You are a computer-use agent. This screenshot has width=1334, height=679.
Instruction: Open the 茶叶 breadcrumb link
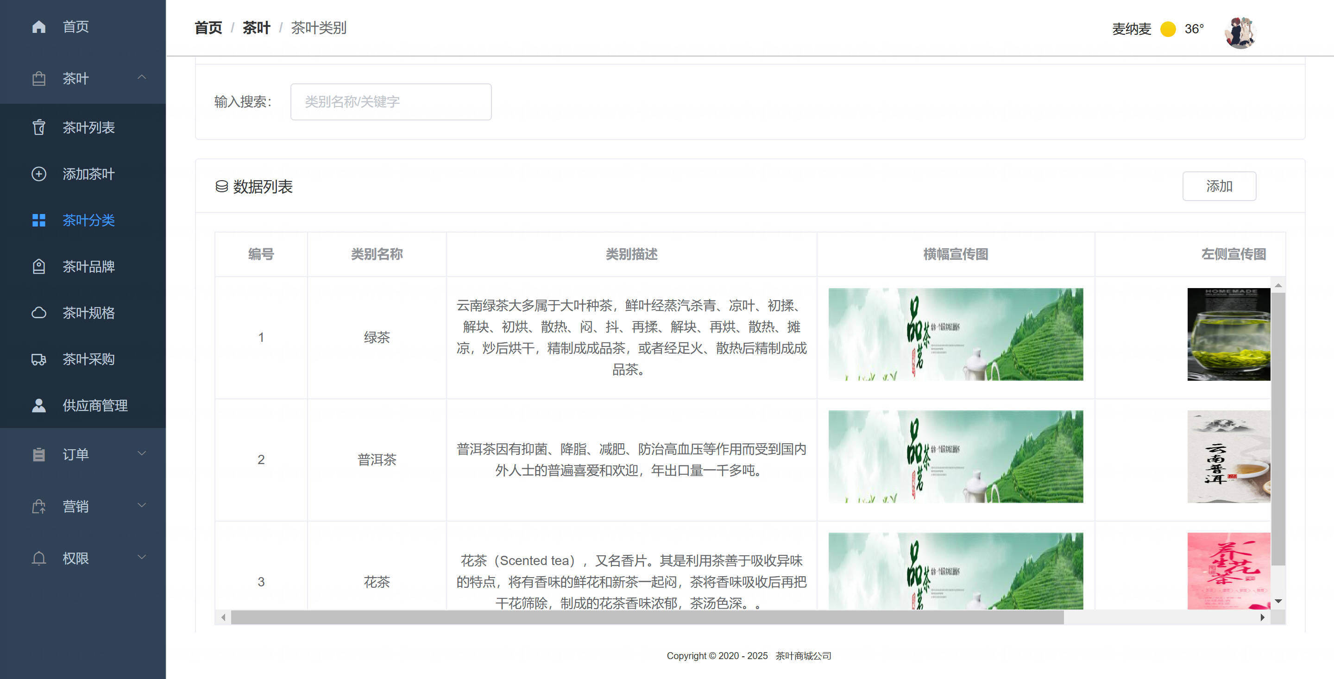click(256, 27)
